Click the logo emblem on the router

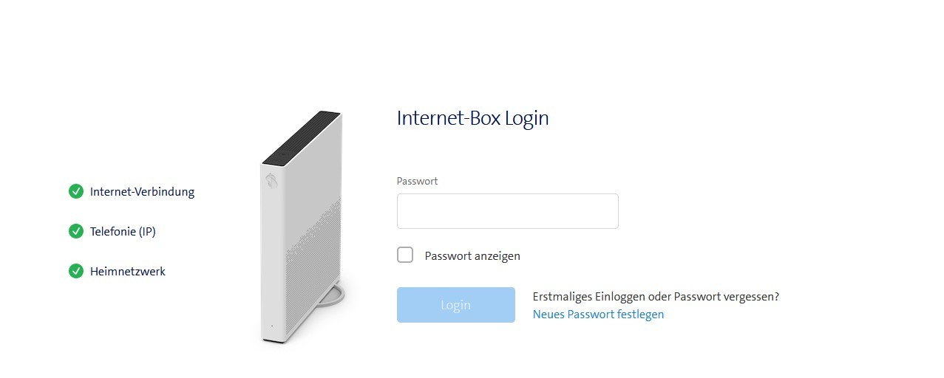272,179
